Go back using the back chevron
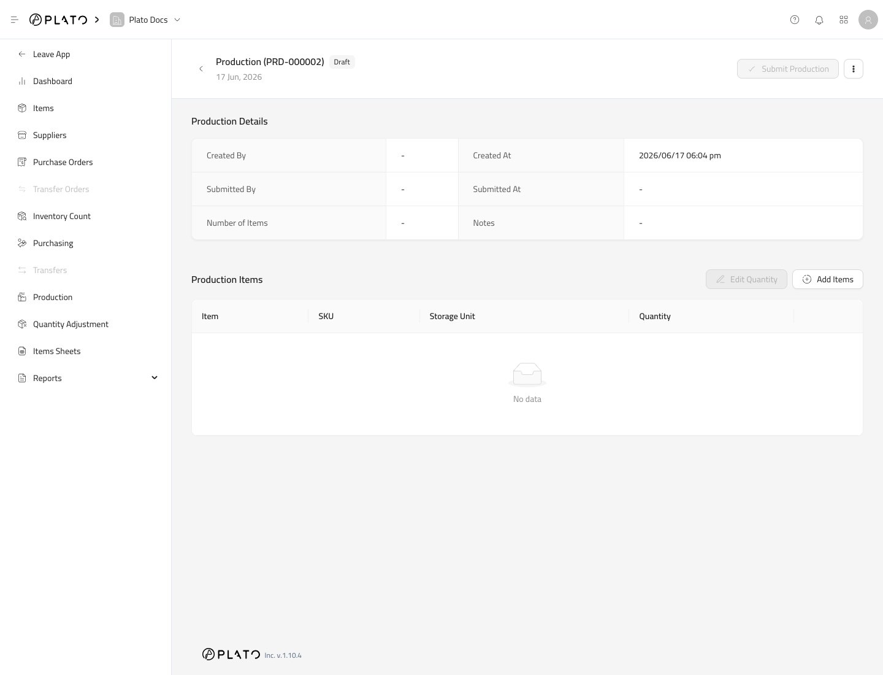 (x=201, y=69)
